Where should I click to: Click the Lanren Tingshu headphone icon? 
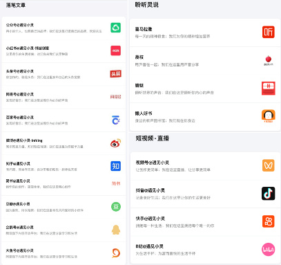pos(269,116)
